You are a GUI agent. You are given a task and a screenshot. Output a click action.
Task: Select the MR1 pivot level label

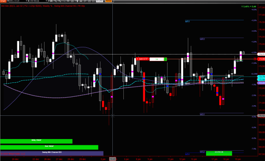tap(187, 22)
